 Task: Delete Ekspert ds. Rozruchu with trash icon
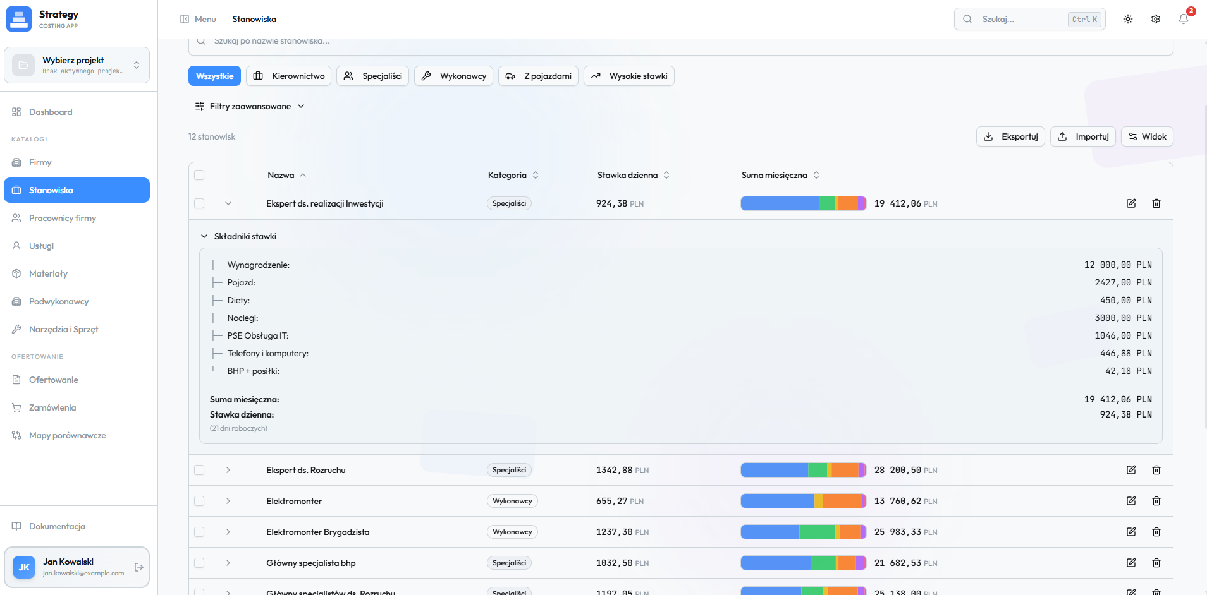coord(1156,470)
